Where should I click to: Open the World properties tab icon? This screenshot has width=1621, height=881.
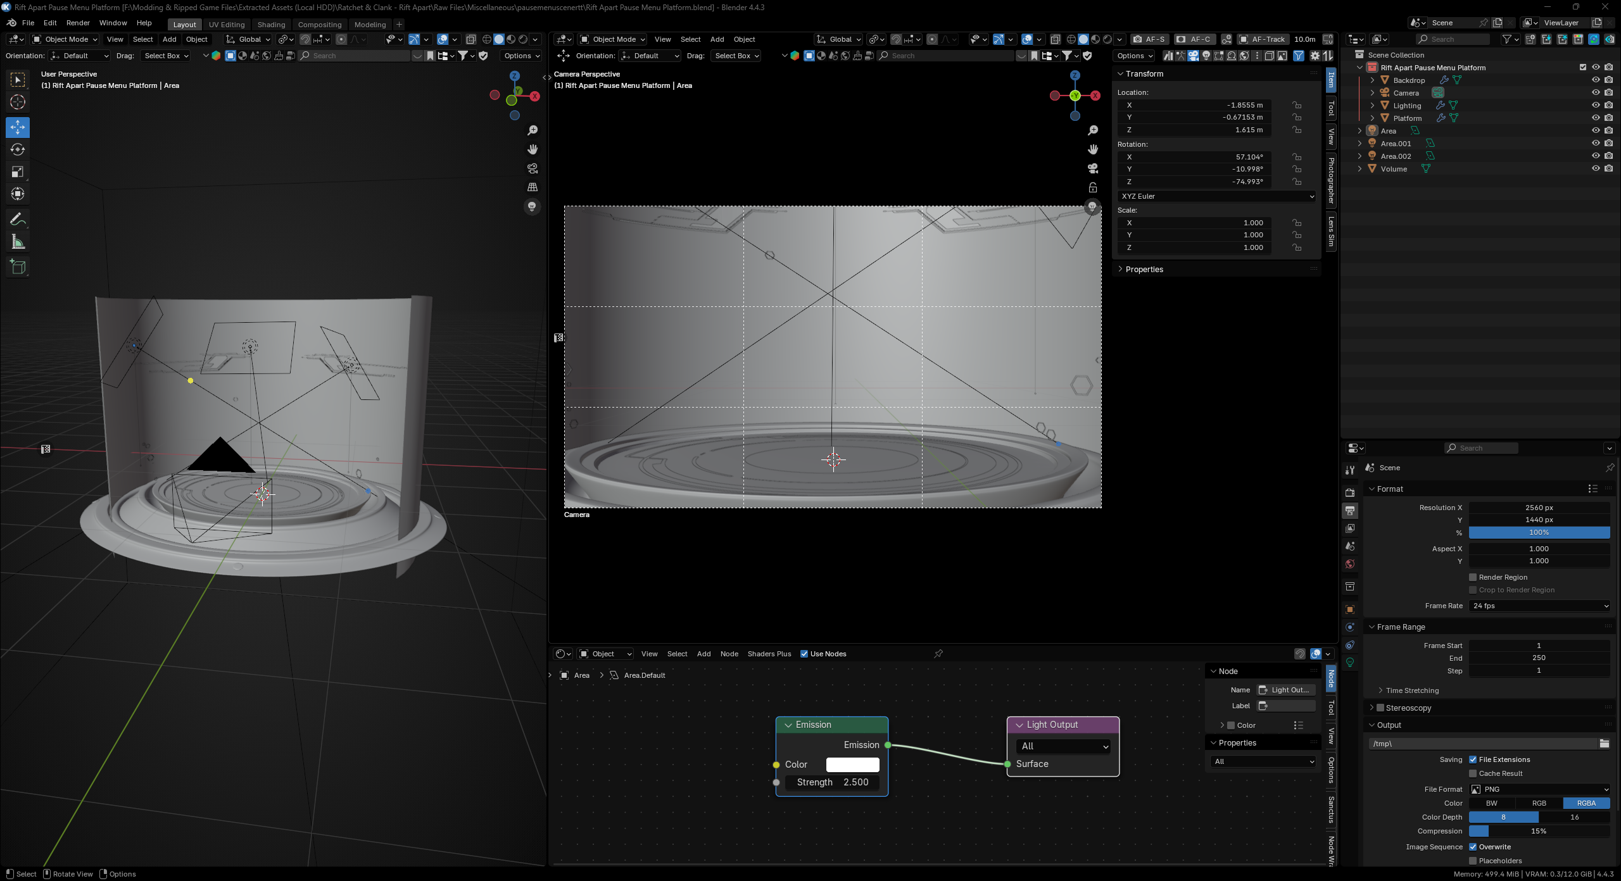pos(1350,564)
